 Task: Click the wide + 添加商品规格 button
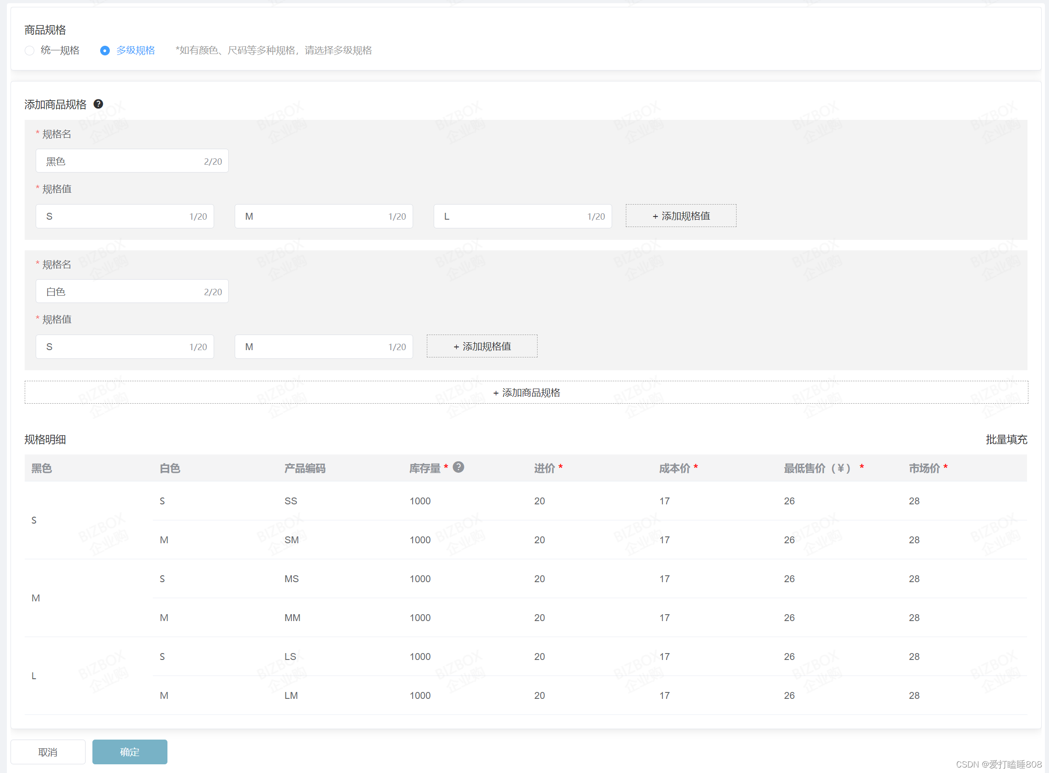526,393
